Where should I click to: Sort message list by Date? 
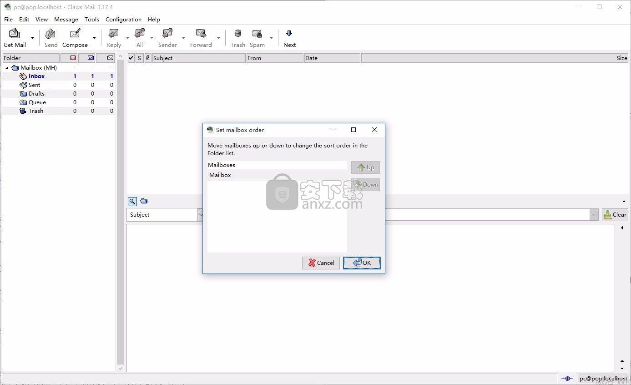(x=332, y=58)
